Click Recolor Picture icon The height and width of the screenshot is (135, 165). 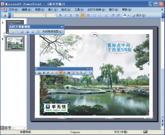[x=77, y=73]
